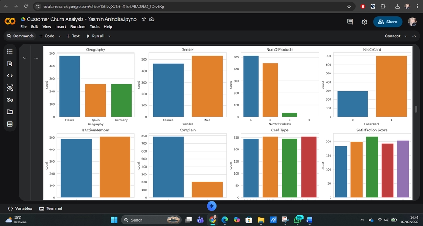Bookmark this page with the star icon
Image resolution: width=423 pixels, height=226 pixels.
pyautogui.click(x=349, y=7)
